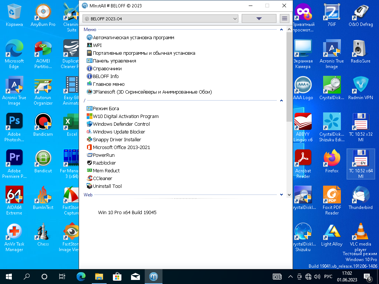The image size is (379, 284).
Task: Open AIDA64 Extreme shortcut
Action: [x=14, y=201]
